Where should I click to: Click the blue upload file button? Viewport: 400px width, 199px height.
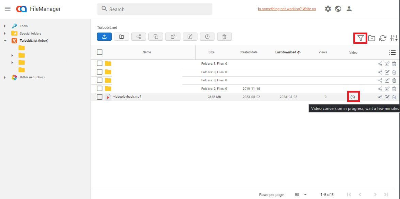(x=104, y=37)
